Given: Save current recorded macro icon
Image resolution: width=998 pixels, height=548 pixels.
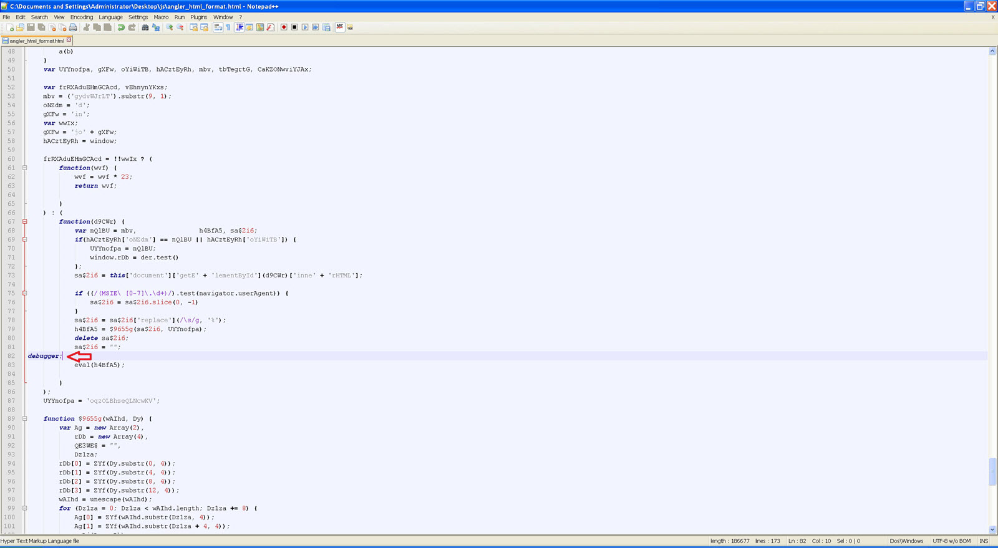Looking at the screenshot, I should [x=326, y=27].
